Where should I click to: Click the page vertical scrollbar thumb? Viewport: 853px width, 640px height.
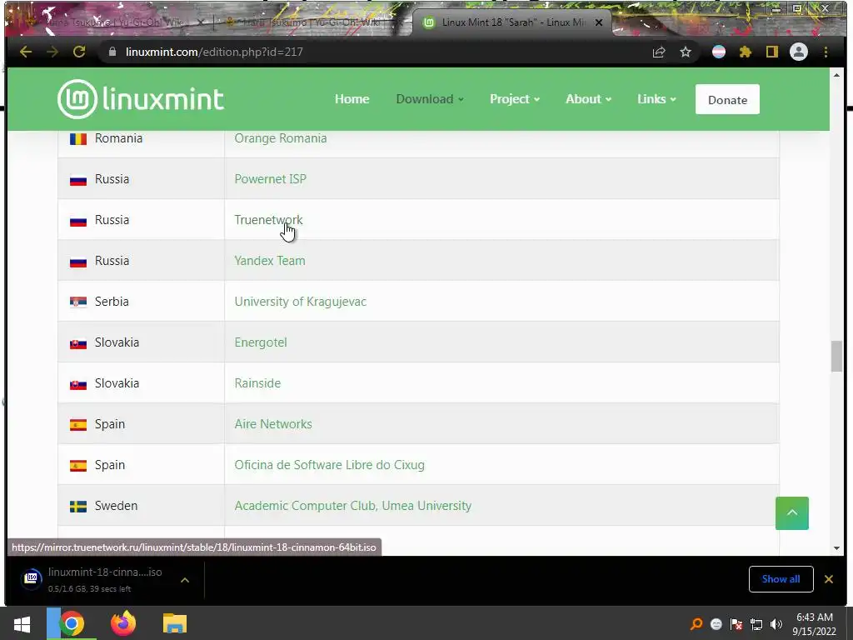pyautogui.click(x=836, y=357)
